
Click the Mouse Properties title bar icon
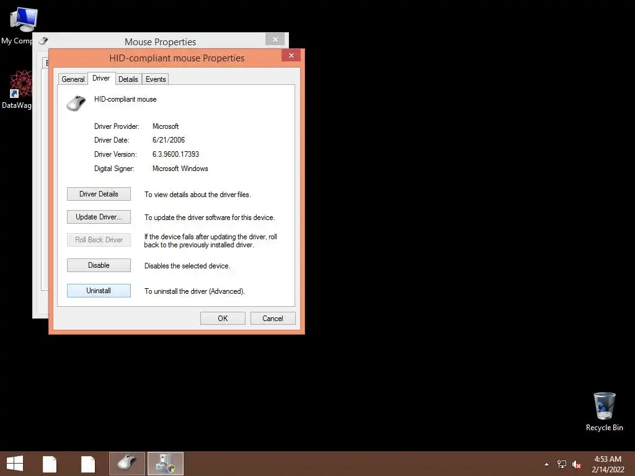tap(43, 41)
